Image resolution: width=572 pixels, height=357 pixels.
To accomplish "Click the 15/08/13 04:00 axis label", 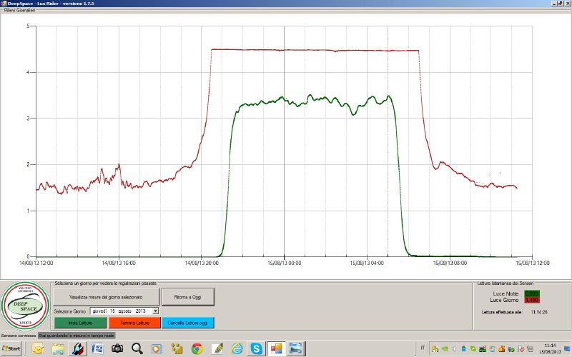I will pos(367,263).
